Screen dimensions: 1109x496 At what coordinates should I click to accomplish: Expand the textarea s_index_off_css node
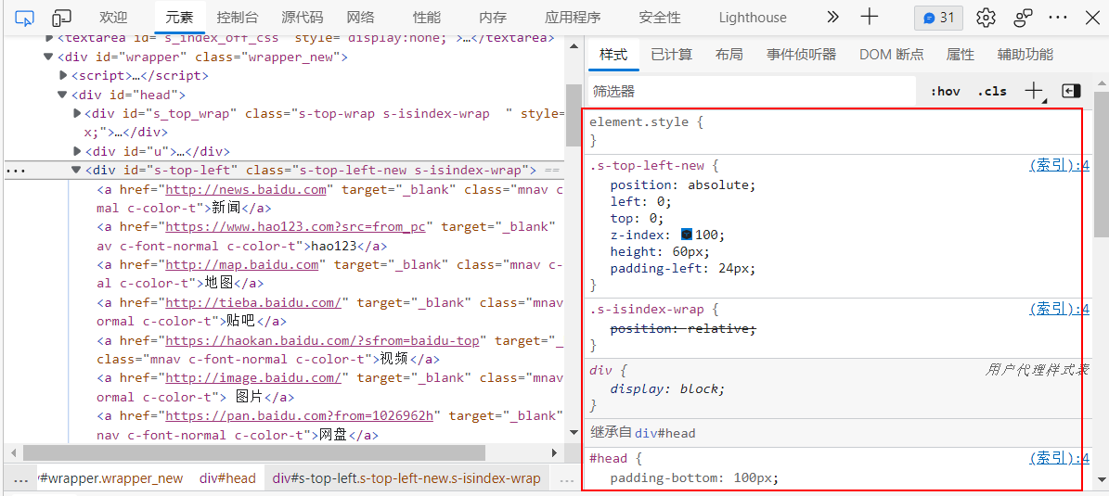tap(49, 38)
